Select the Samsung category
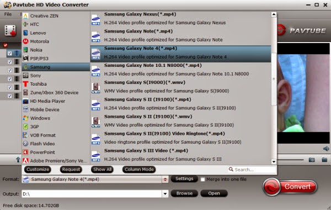331x210 pixels. click(56, 67)
